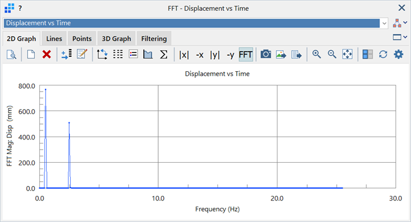Click the zoom in magnifier

coord(316,55)
